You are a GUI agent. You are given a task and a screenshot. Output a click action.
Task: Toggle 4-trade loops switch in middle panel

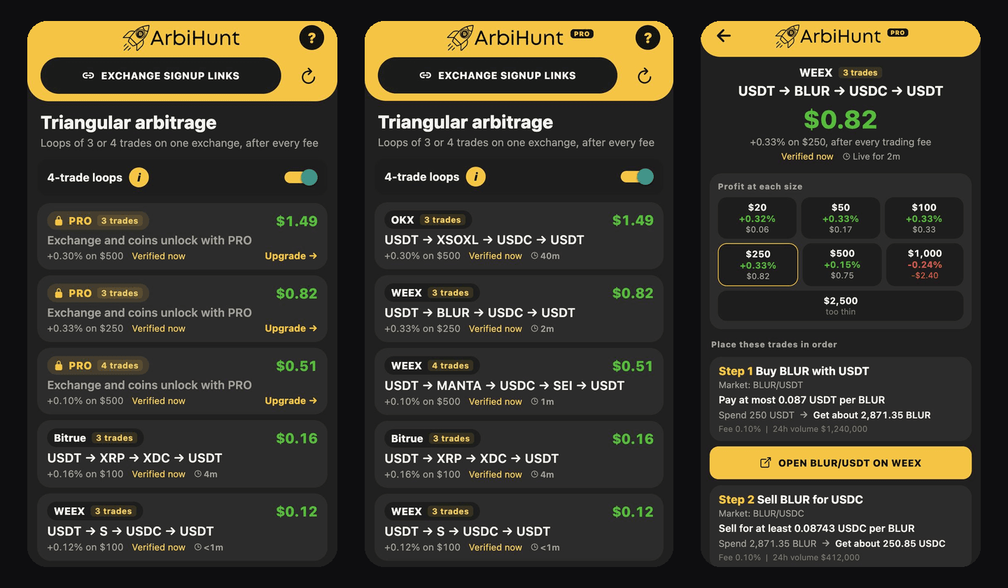[x=638, y=177]
